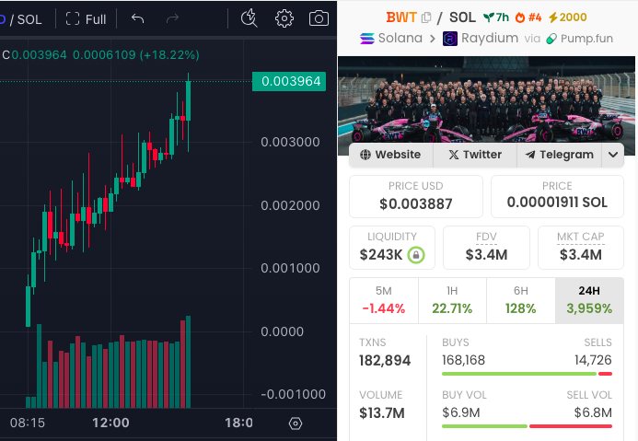Open the token Website link

390,155
